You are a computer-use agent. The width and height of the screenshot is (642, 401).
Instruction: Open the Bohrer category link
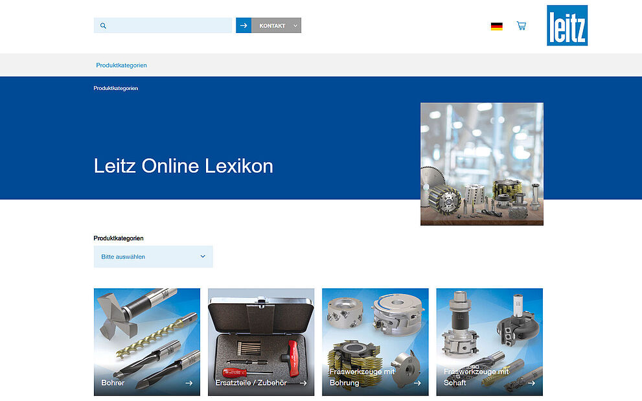pos(111,383)
